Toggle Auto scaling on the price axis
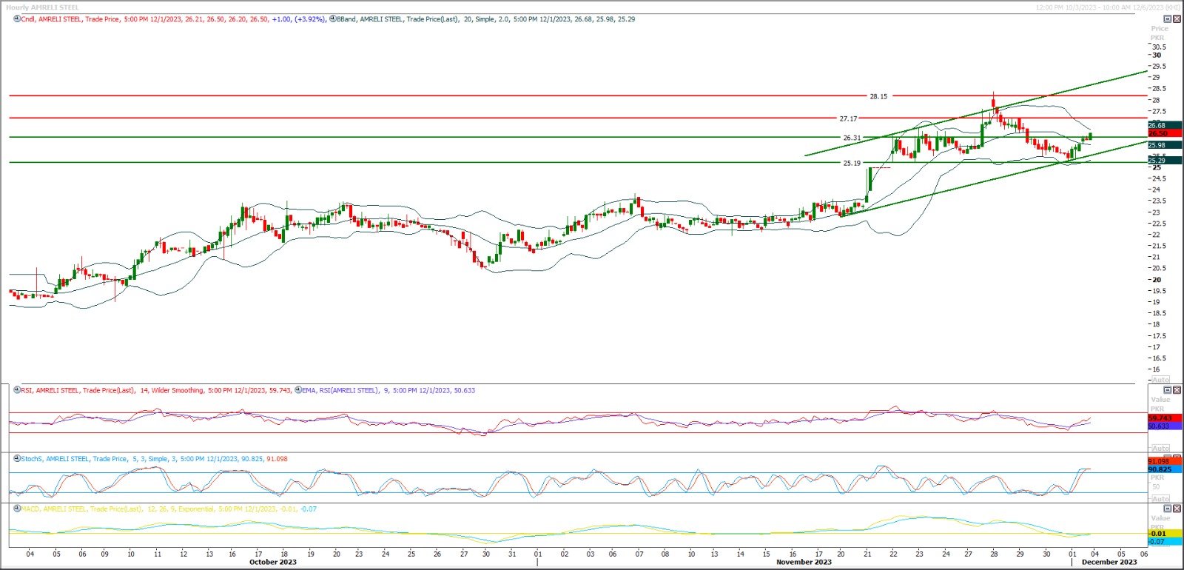Screen dimensions: 1184x570 point(1160,379)
